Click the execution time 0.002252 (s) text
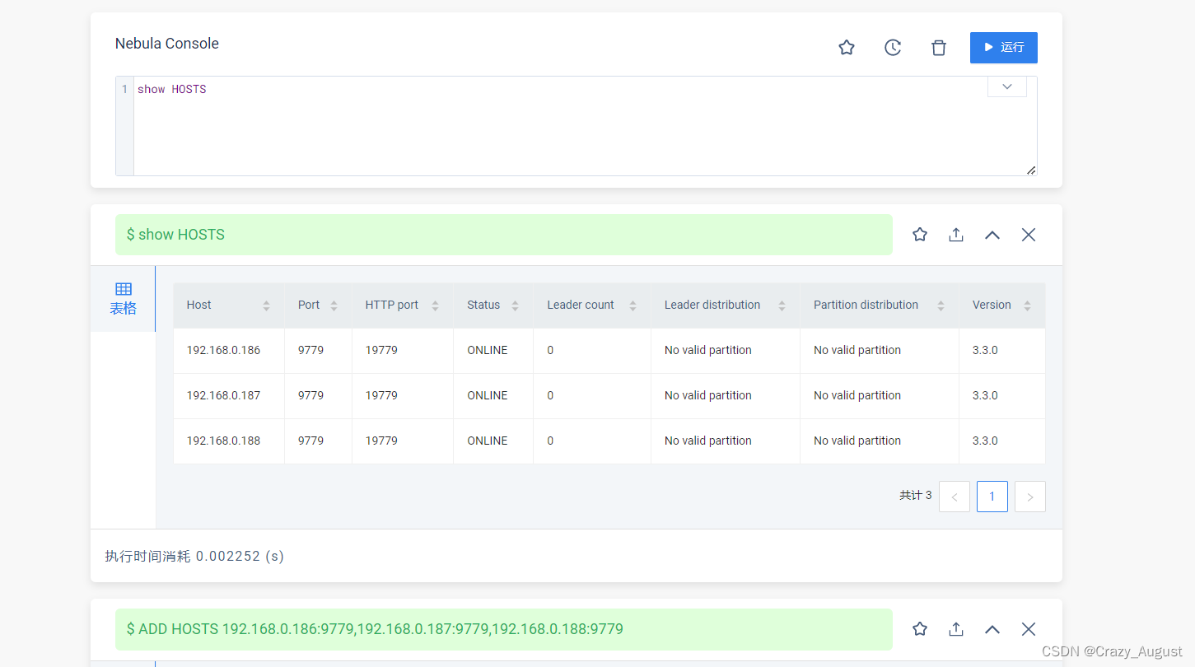This screenshot has width=1195, height=667. [240, 556]
